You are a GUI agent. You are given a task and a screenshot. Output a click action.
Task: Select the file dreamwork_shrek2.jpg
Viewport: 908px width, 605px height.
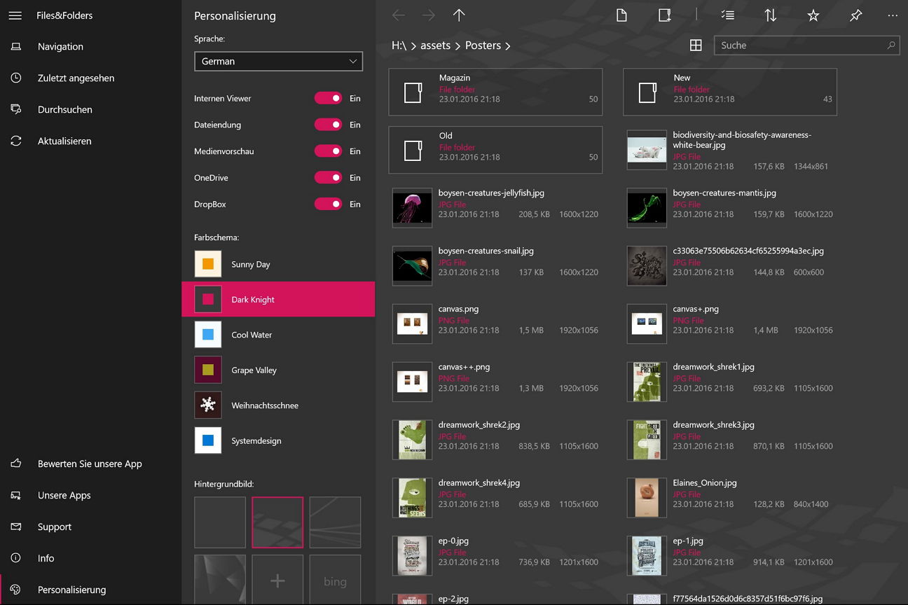pos(495,440)
